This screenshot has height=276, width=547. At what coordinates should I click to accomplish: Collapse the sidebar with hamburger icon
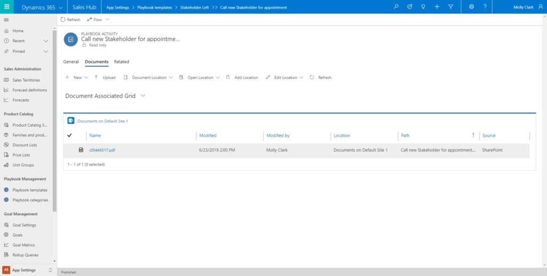(x=6, y=20)
